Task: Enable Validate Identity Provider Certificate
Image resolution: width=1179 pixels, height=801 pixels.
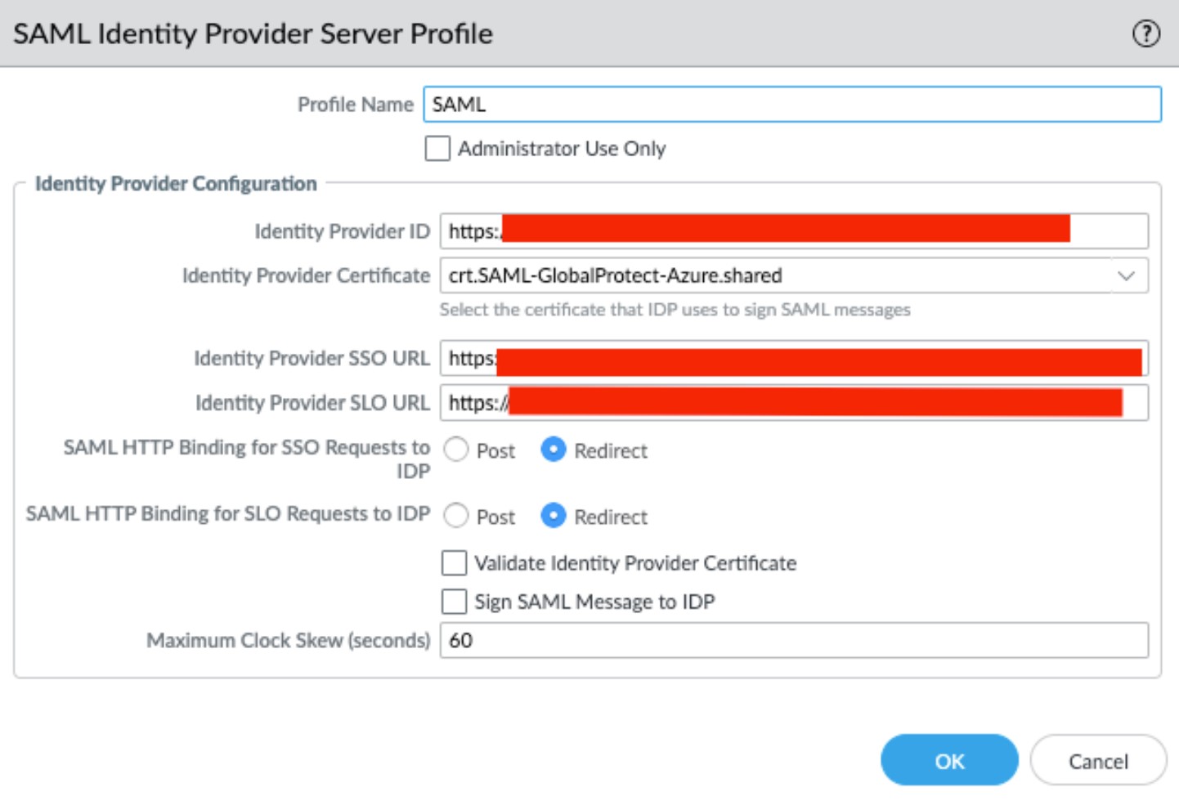Action: click(451, 564)
